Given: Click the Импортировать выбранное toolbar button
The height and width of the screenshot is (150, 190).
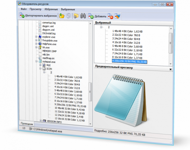Looking at the screenshot, I should tap(38, 16).
